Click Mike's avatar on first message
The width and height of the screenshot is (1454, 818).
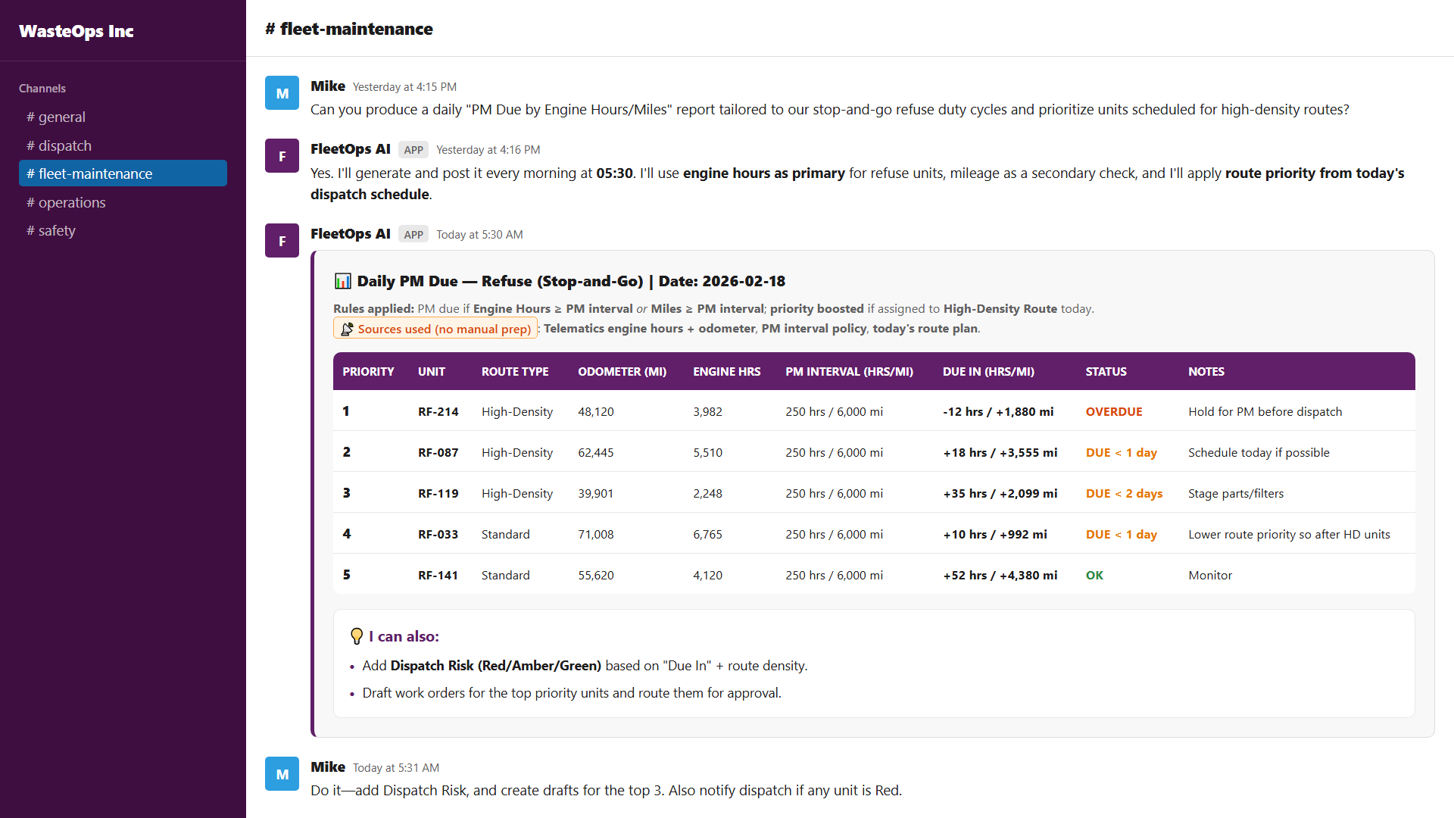click(282, 93)
